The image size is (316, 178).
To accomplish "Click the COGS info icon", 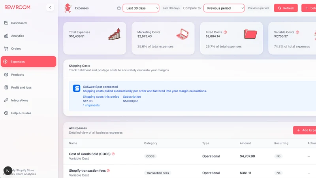I will point(113,154).
